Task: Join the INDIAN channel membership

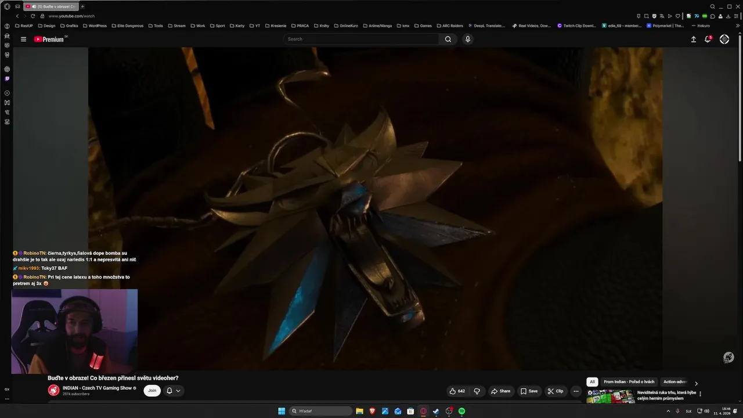Action: 152,391
